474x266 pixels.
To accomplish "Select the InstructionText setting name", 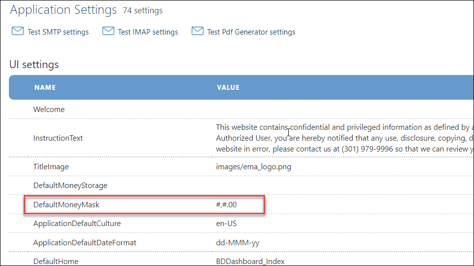I will [x=58, y=138].
